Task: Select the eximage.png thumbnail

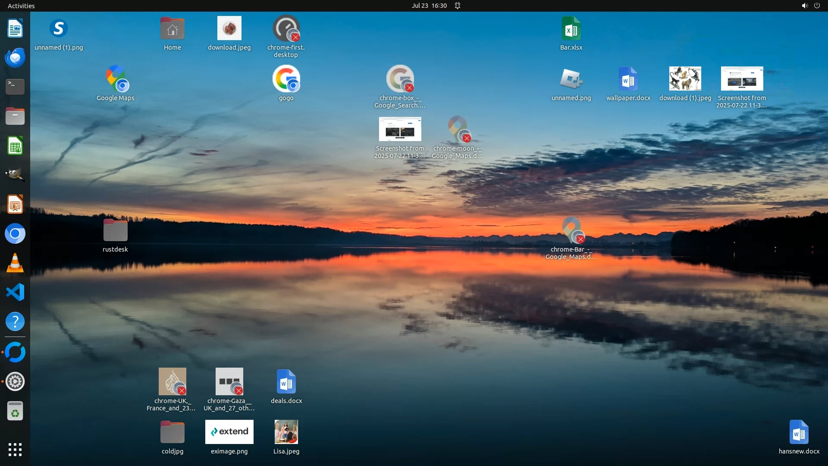Action: (x=229, y=432)
